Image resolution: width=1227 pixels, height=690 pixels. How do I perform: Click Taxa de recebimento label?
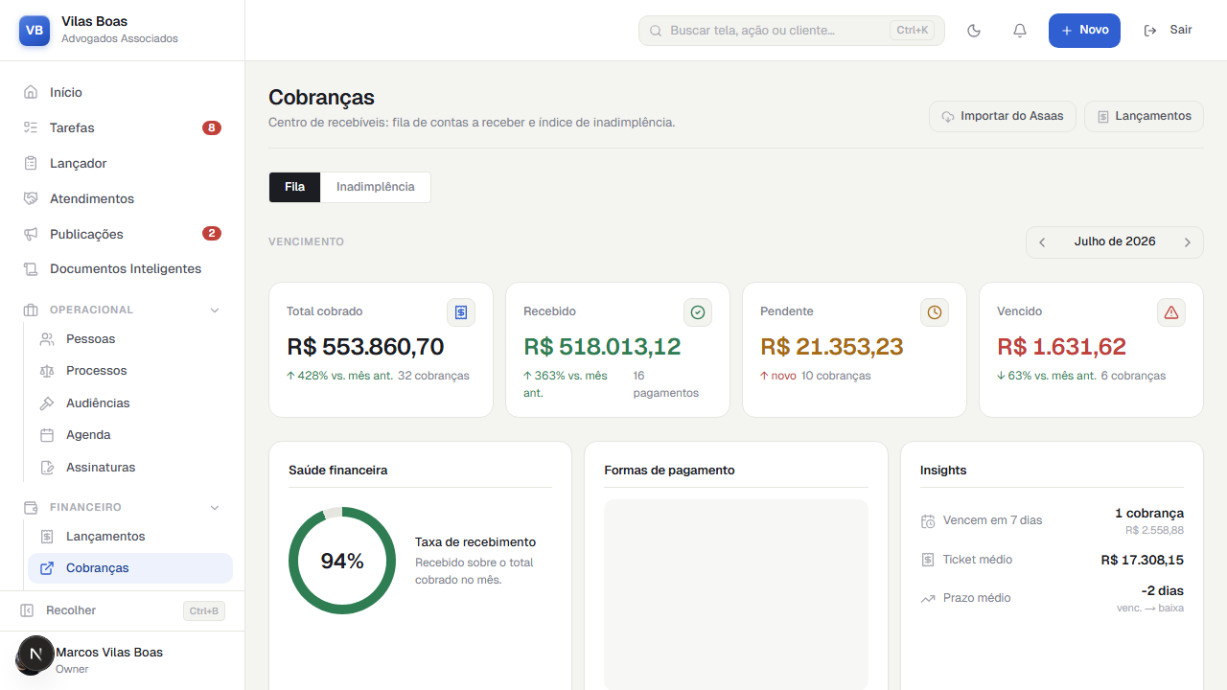pos(475,542)
